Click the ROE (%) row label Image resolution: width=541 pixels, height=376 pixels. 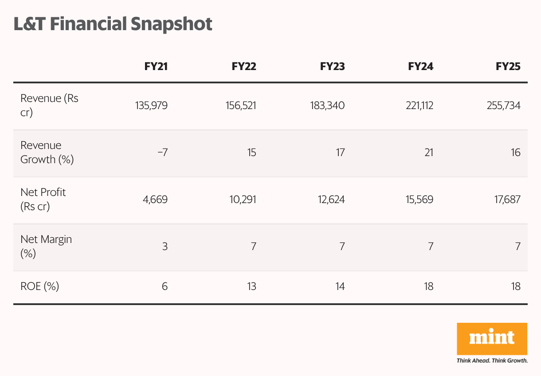(40, 286)
